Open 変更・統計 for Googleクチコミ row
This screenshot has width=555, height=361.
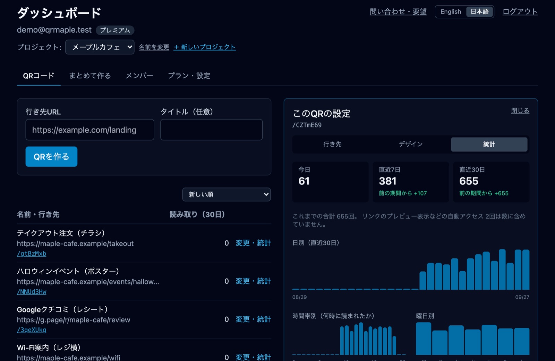coord(253,319)
